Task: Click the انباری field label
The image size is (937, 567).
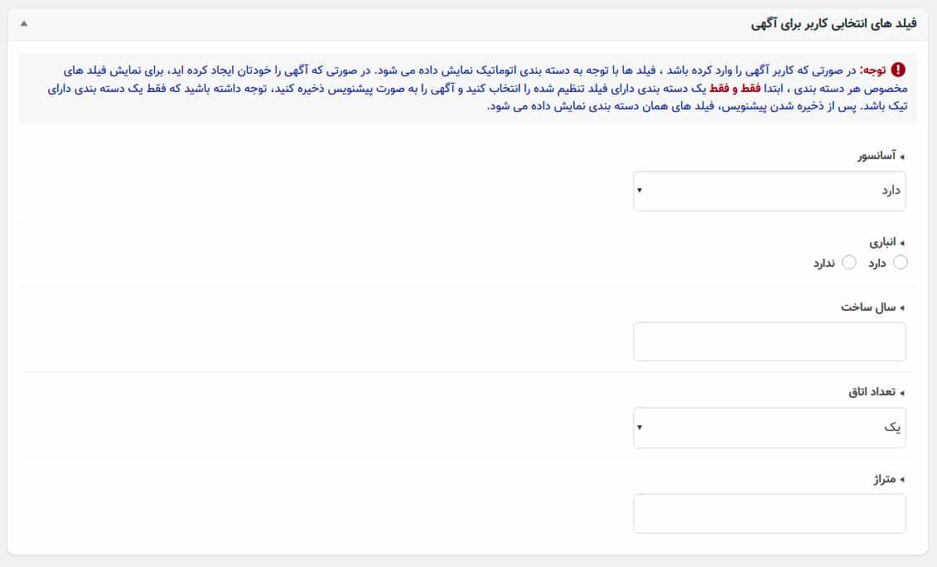Action: pos(882,242)
